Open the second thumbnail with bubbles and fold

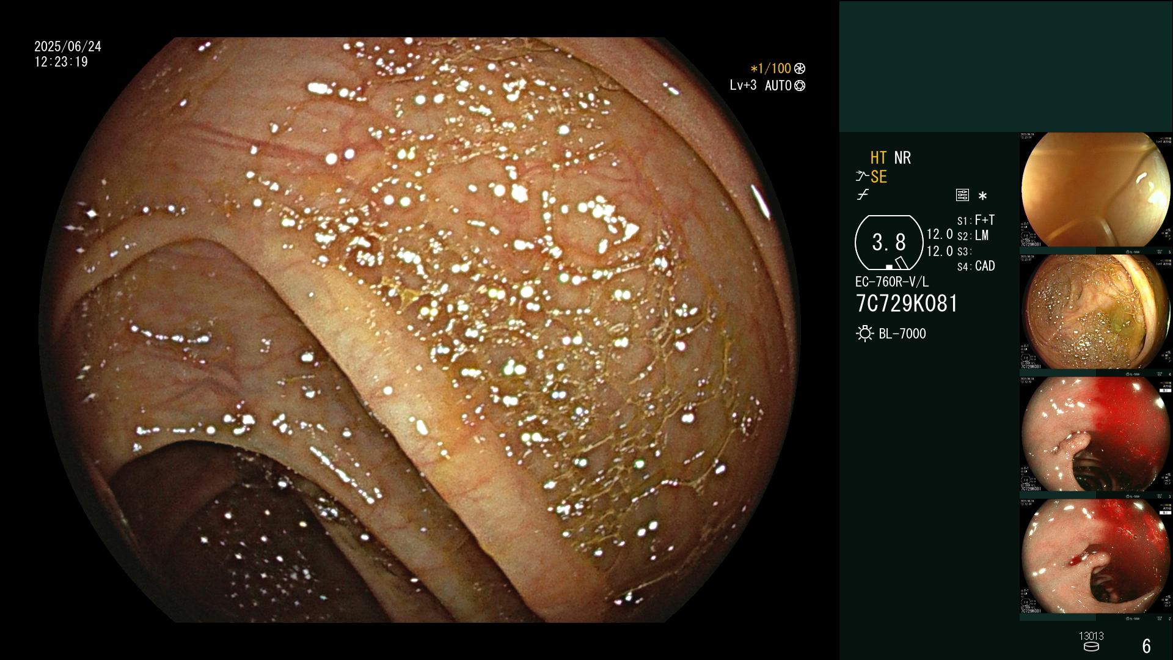[1096, 312]
